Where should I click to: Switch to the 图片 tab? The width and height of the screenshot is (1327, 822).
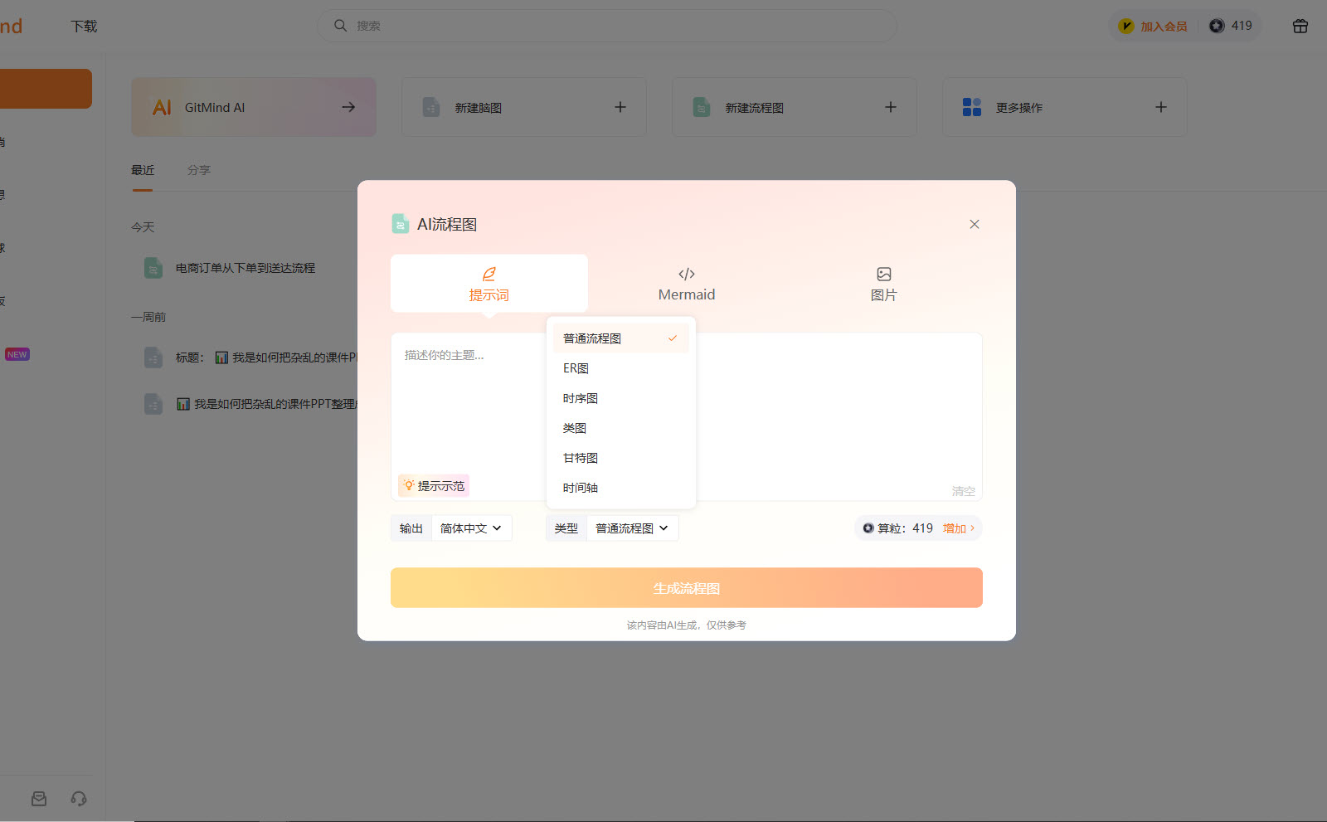884,284
